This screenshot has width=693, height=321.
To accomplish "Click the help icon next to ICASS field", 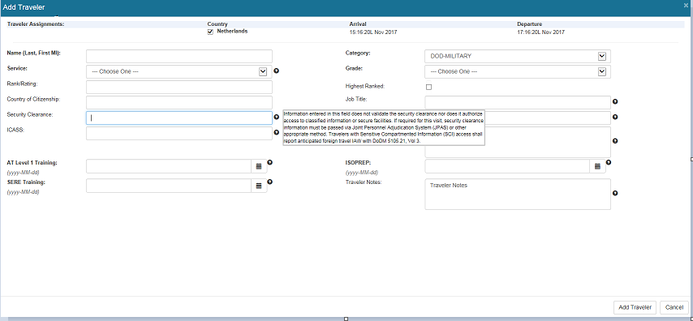I will [276, 132].
